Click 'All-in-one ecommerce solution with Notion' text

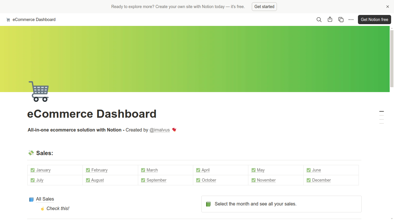74,130
